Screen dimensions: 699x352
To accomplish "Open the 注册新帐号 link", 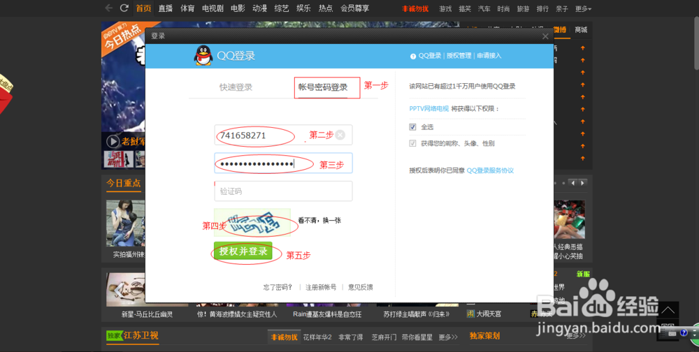I will click(321, 287).
